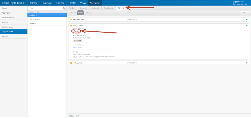The width and height of the screenshot is (251, 118).
Task: Click the card icon beside Kalle Kettunen
Action: click(x=71, y=20)
